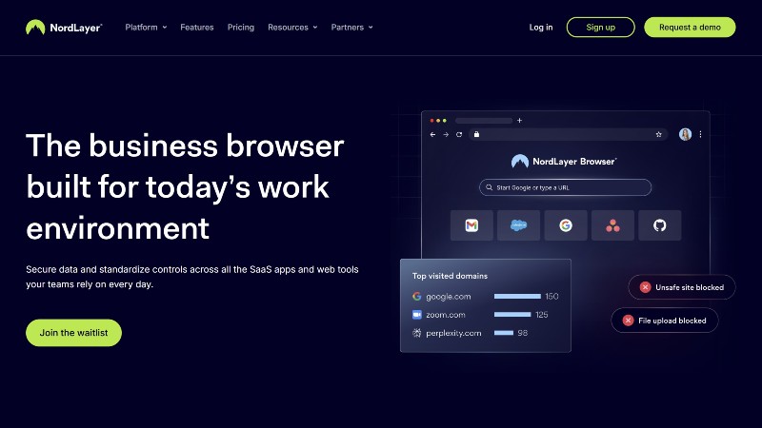Click the Zoom icon beside zoom.com
The width and height of the screenshot is (762, 428).
tap(416, 315)
